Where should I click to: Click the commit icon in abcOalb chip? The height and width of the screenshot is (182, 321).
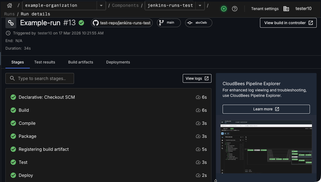(x=190, y=23)
